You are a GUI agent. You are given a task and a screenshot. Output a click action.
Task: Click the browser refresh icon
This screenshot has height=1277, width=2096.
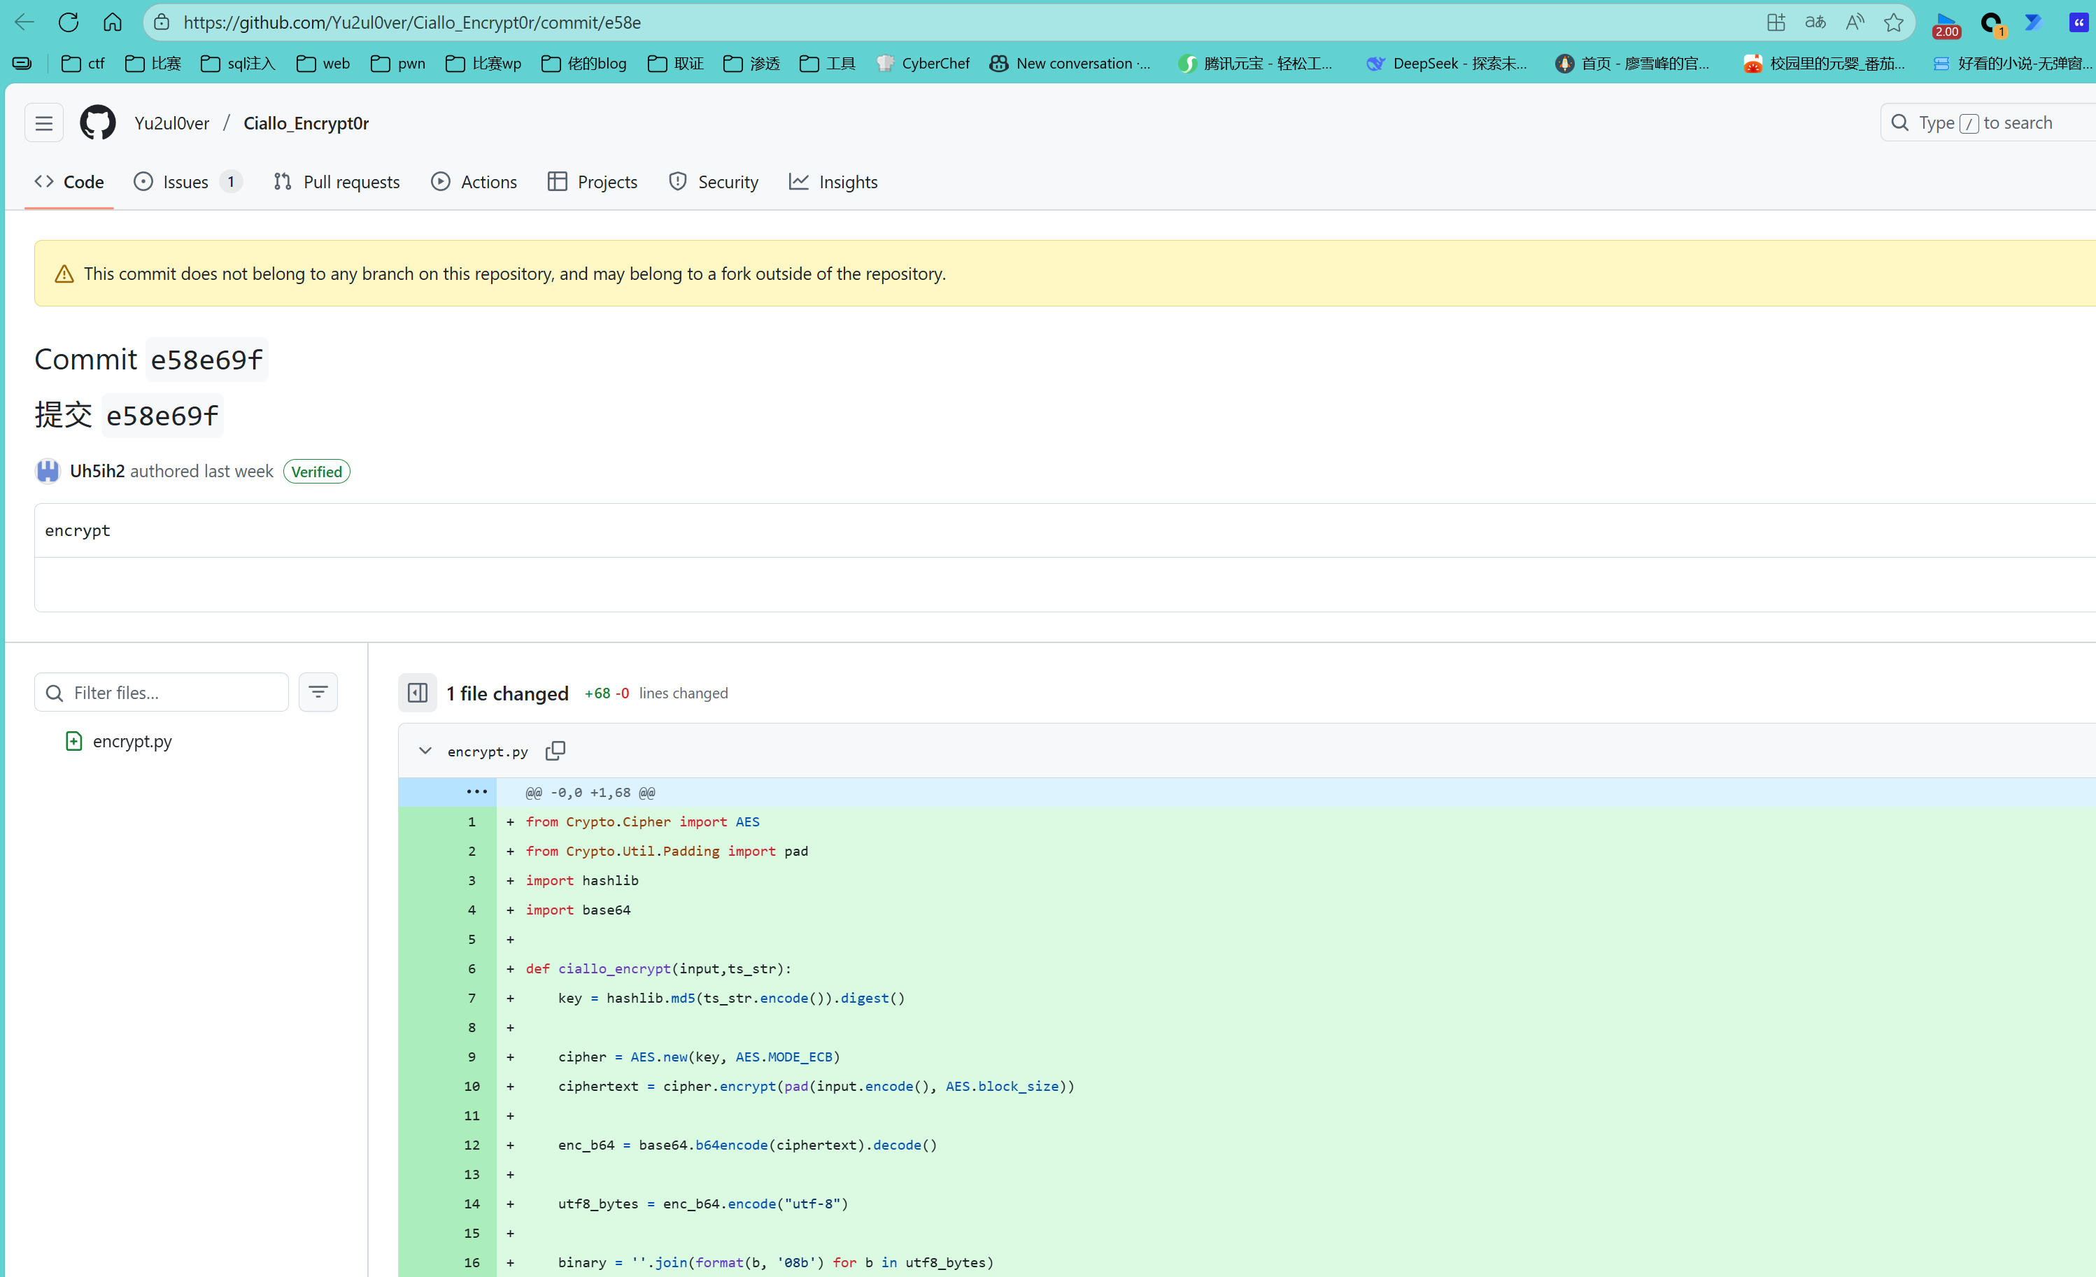tap(69, 22)
